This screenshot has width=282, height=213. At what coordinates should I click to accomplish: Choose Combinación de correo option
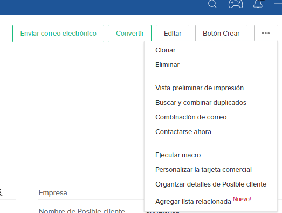[x=191, y=117]
